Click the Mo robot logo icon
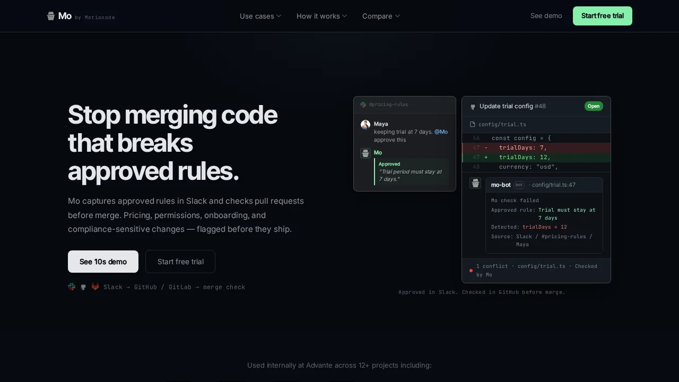679x382 pixels. click(x=51, y=16)
